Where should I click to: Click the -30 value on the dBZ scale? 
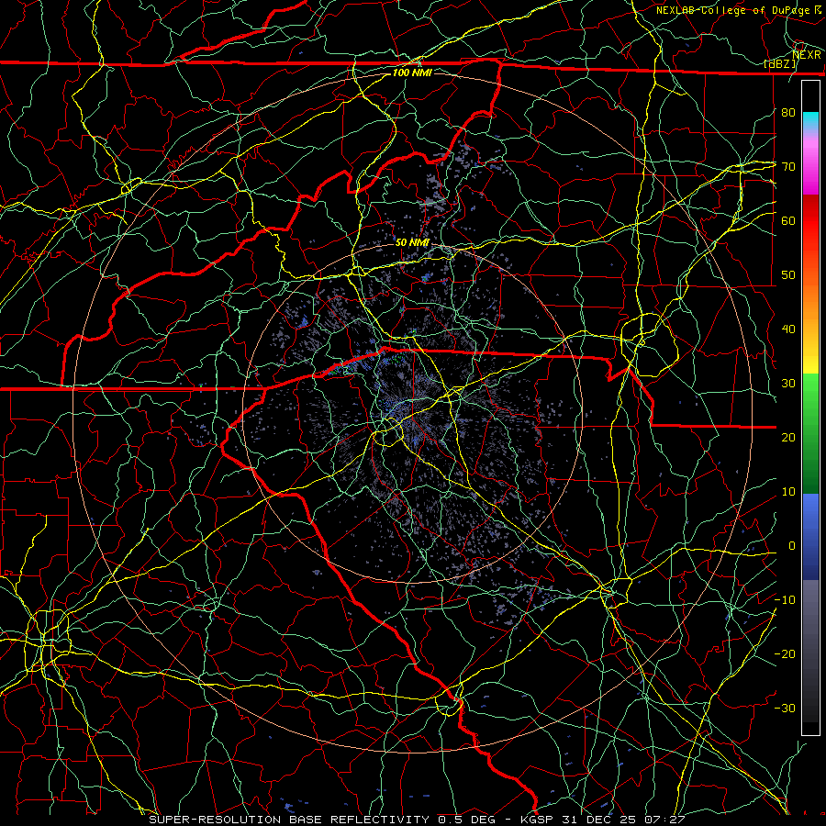click(785, 709)
